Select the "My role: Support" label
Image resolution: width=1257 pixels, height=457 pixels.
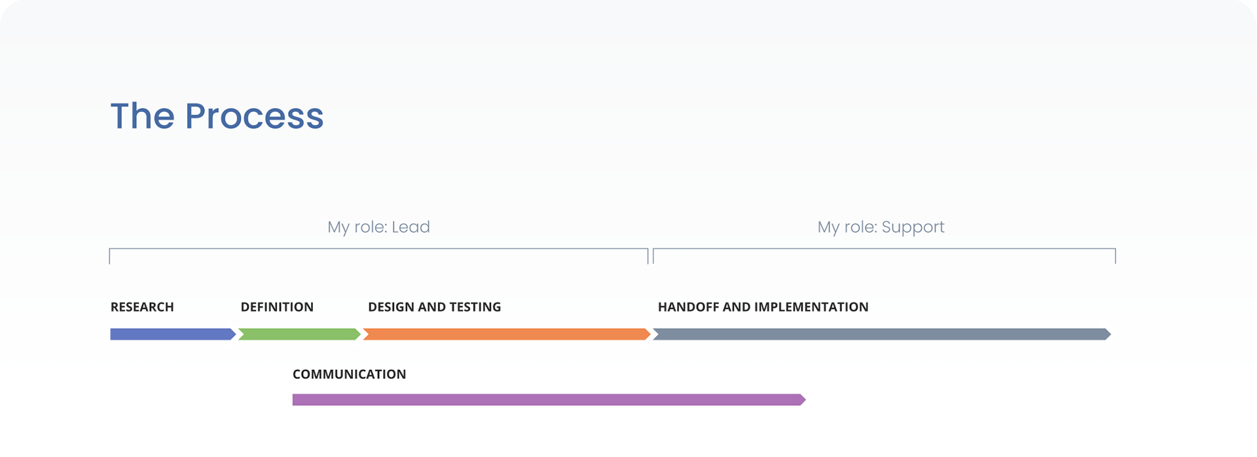click(881, 227)
